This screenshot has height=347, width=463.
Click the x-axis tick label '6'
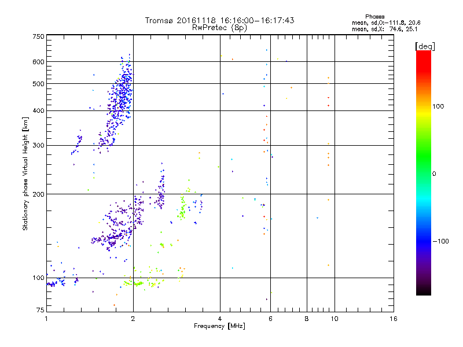pos(270,319)
